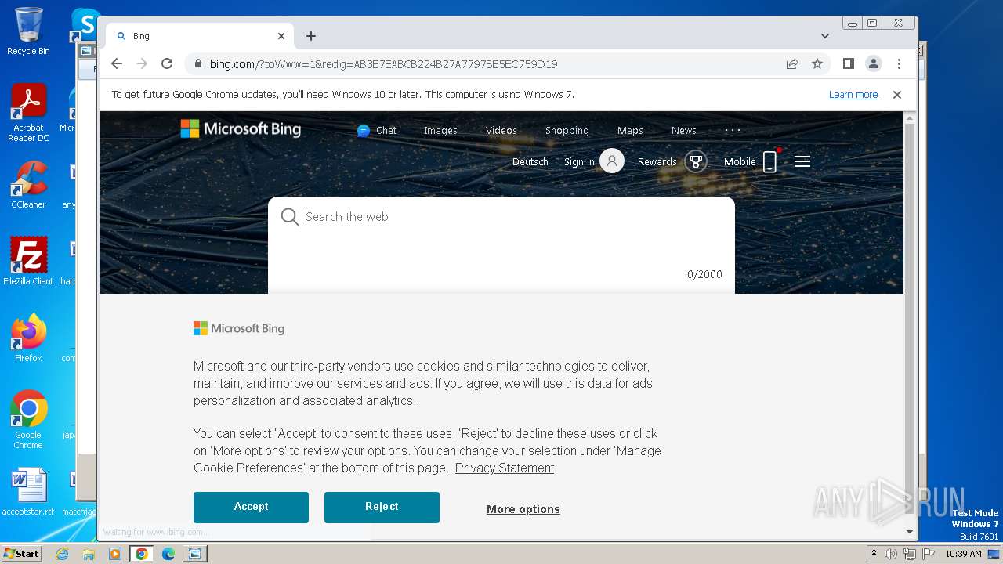
Task: Click the volume tray icon
Action: click(891, 554)
